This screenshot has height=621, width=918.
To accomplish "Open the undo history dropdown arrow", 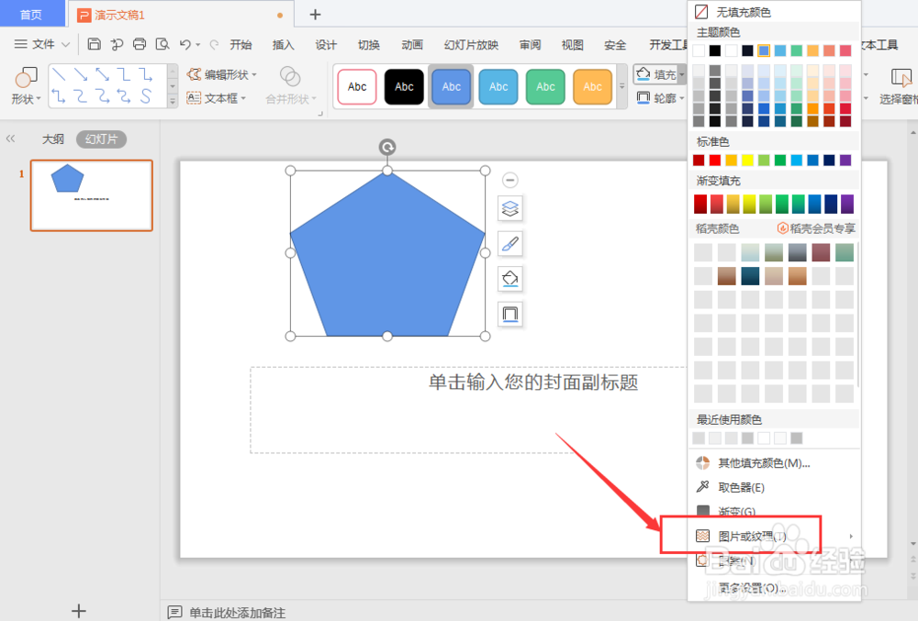I will (198, 44).
